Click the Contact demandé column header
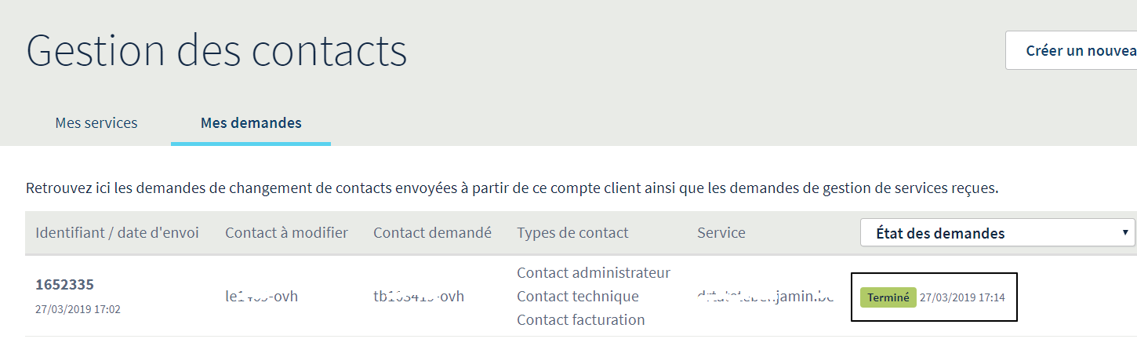 (x=432, y=233)
